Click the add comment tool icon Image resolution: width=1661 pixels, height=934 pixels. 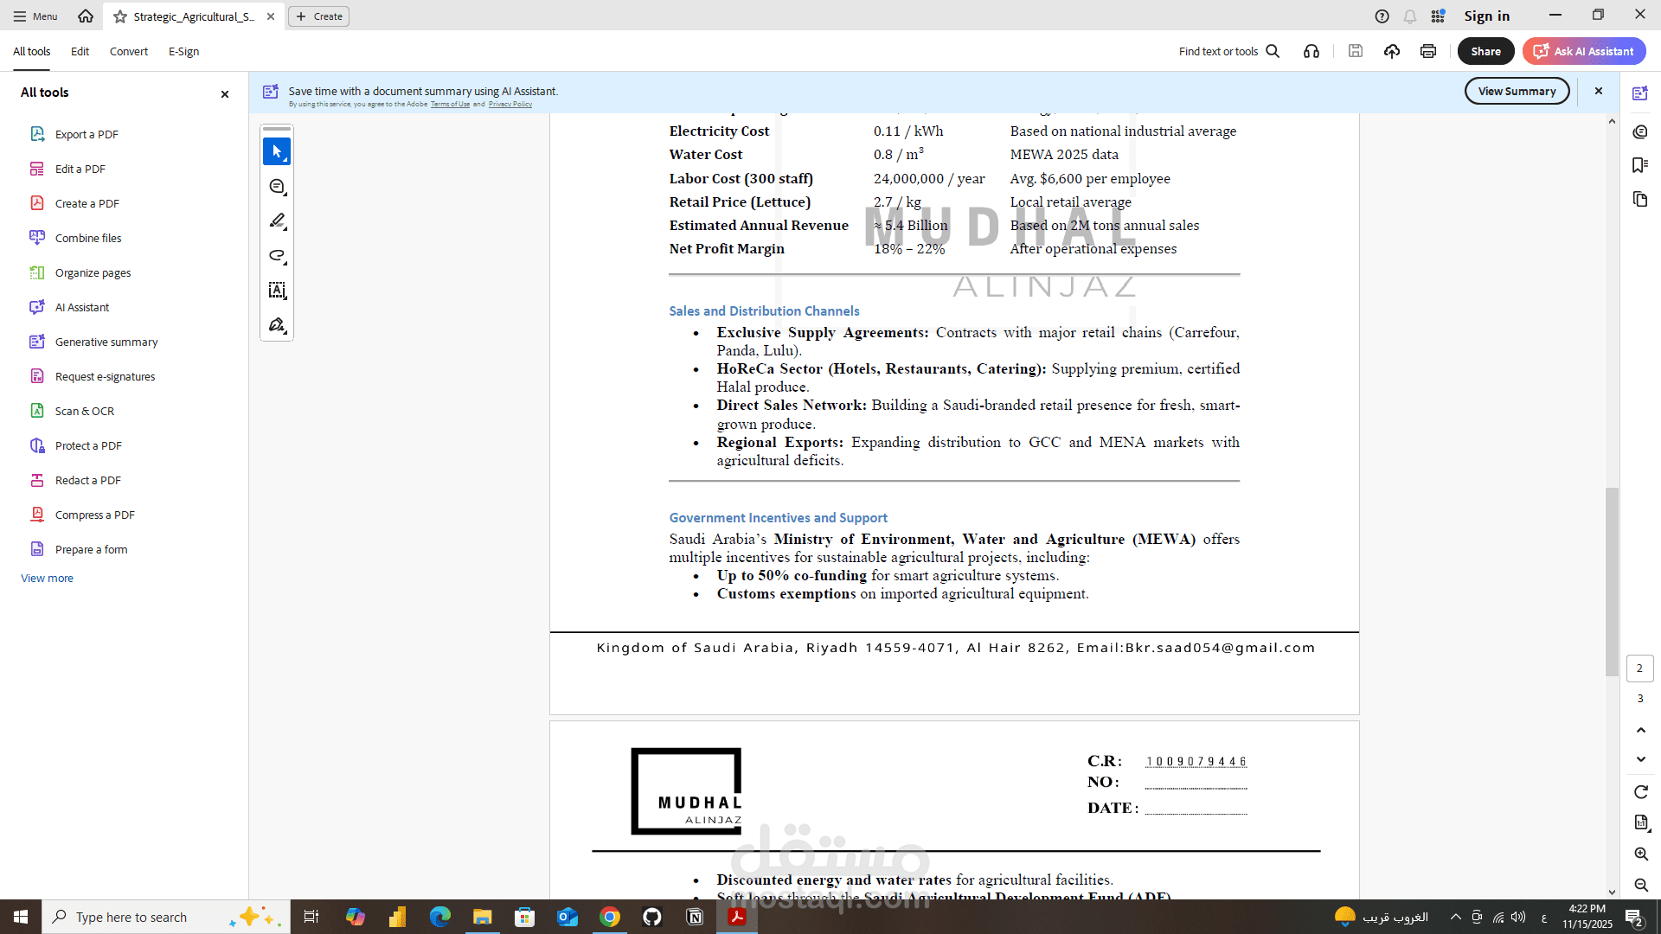tap(277, 187)
